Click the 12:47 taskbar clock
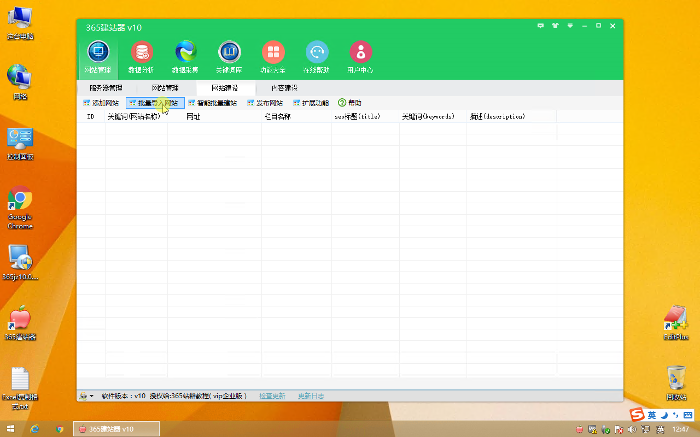This screenshot has height=437, width=700. (680, 429)
